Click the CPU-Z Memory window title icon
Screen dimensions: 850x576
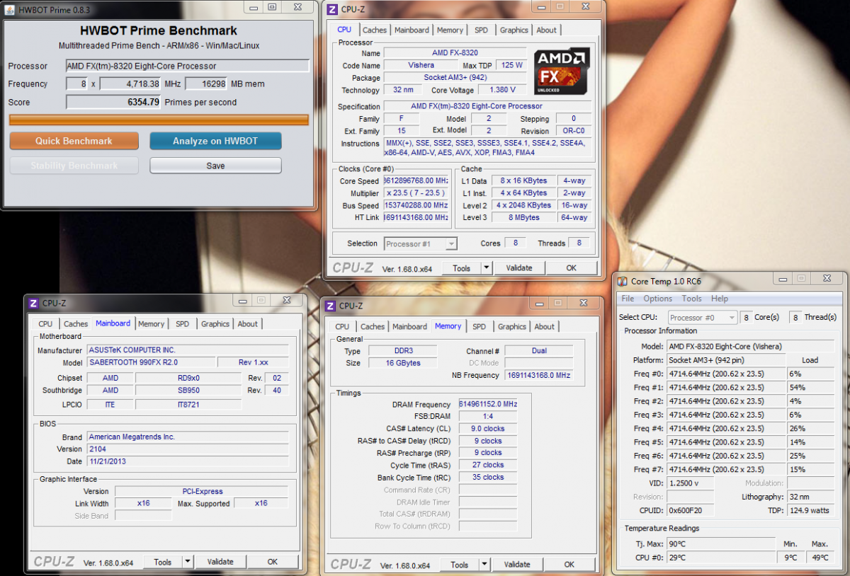click(330, 306)
